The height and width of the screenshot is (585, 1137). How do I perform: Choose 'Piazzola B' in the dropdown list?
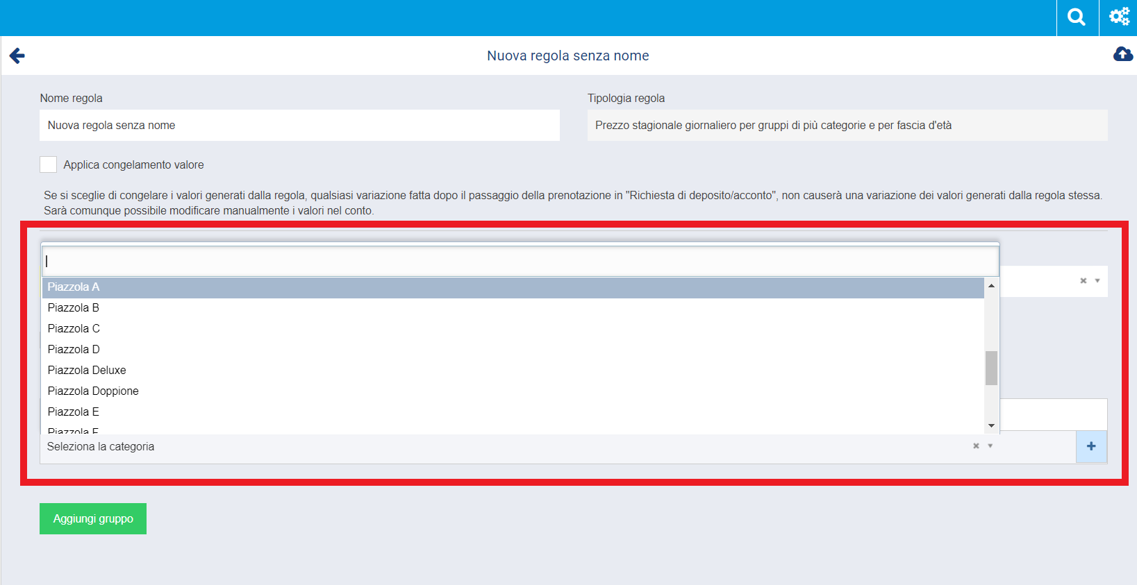point(74,308)
